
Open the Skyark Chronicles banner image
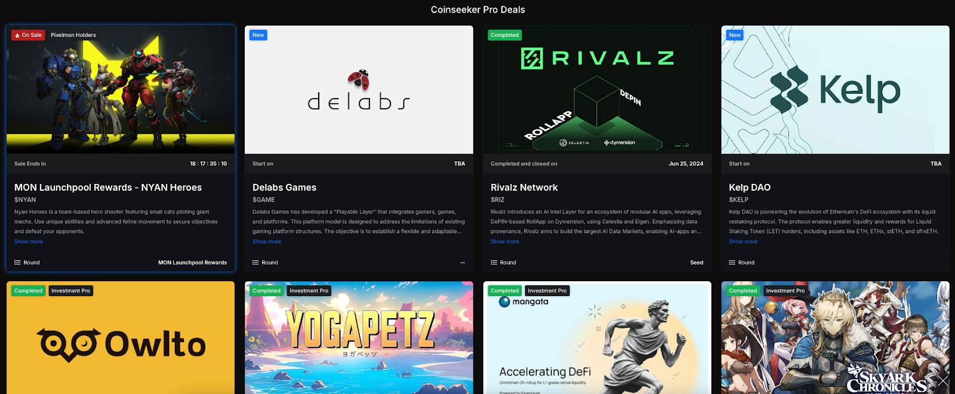click(835, 338)
